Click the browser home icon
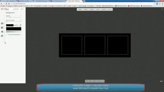Image resolution: width=164 pixels, height=92 pixels. (9, 4)
